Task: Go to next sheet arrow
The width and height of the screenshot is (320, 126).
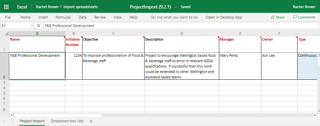Action: 12,121
